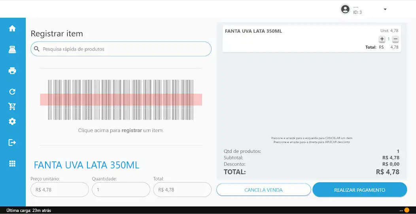Viewport: 416px width, 214px height.
Task: Click the Cancela Venda button
Action: click(x=263, y=190)
